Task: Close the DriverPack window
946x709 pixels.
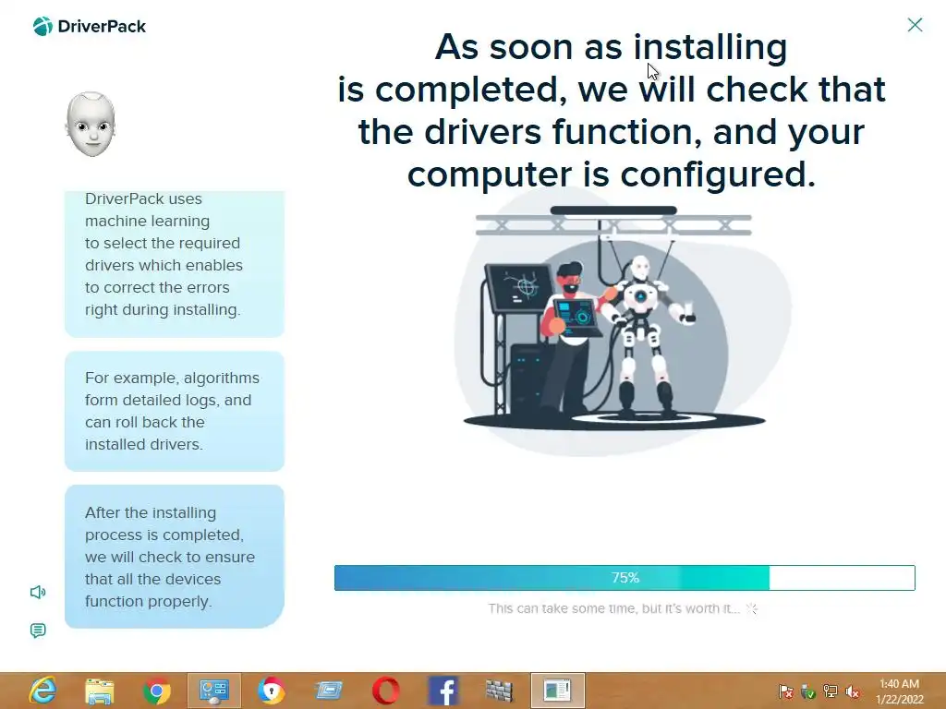Action: pos(915,25)
